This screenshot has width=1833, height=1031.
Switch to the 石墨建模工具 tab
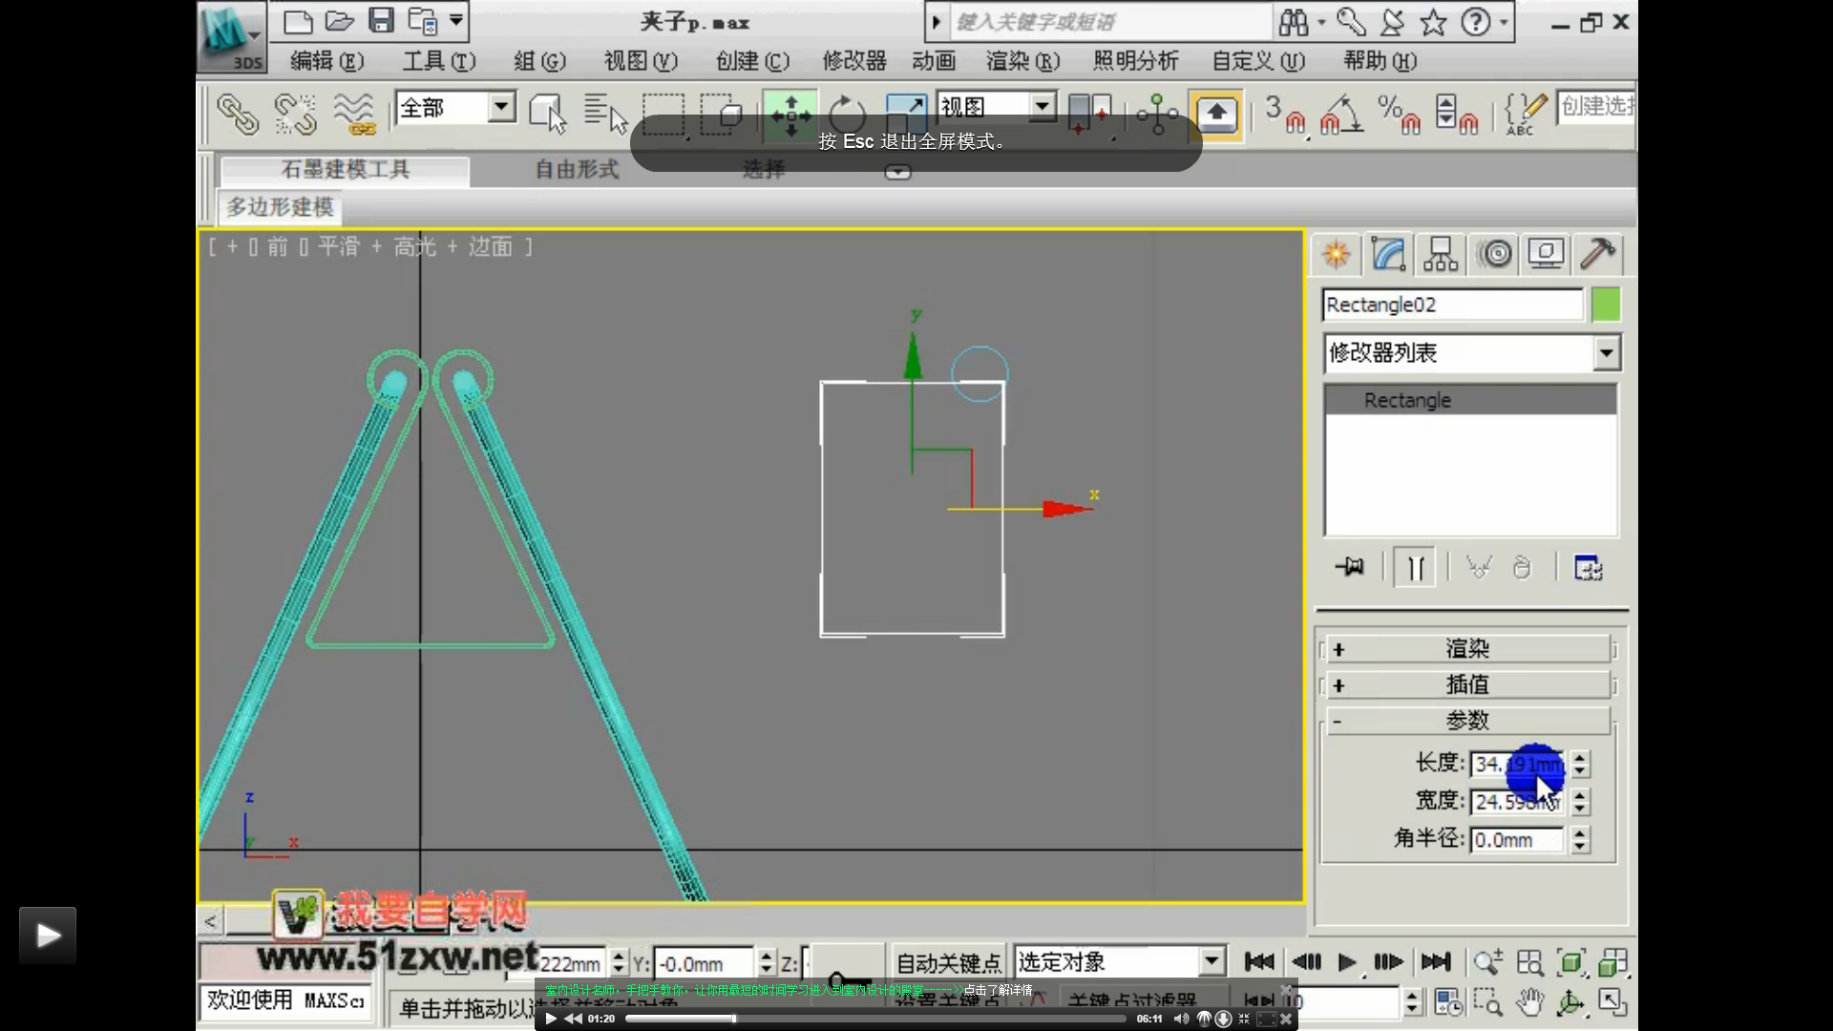(345, 170)
